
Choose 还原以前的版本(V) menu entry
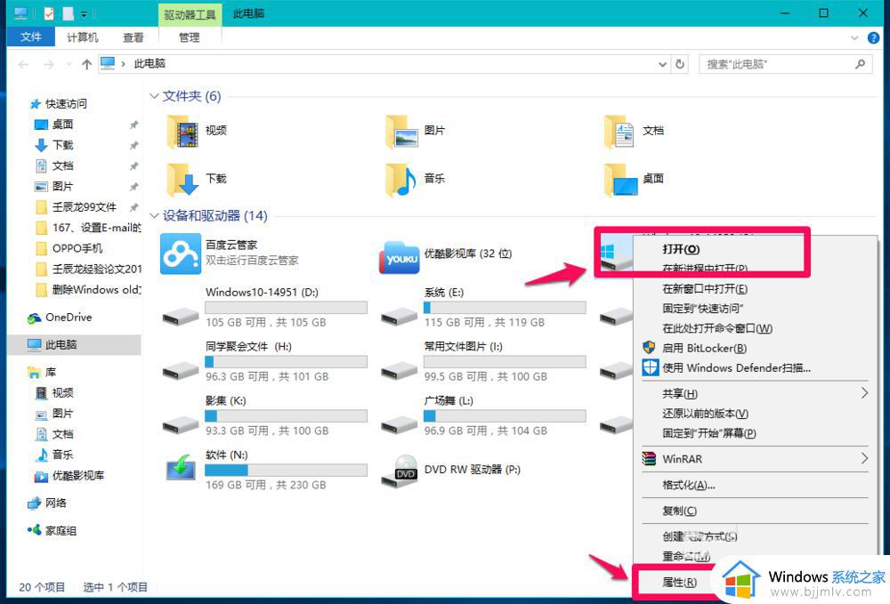(x=705, y=414)
